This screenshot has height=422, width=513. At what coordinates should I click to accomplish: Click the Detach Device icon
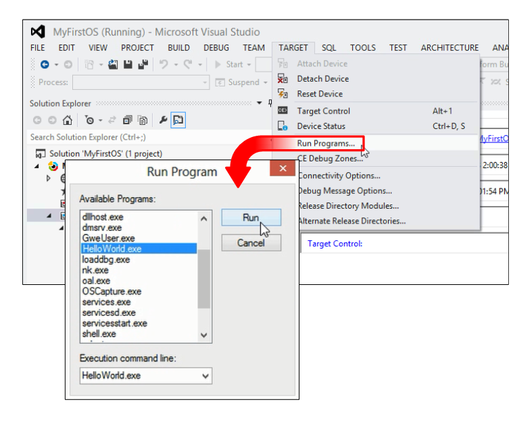(283, 79)
